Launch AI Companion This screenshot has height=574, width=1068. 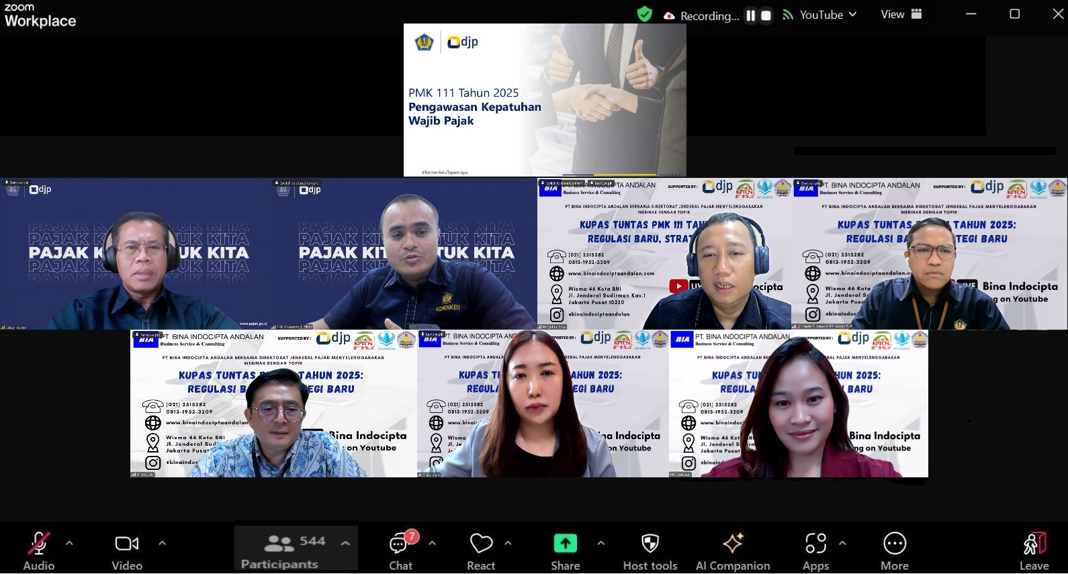(732, 550)
